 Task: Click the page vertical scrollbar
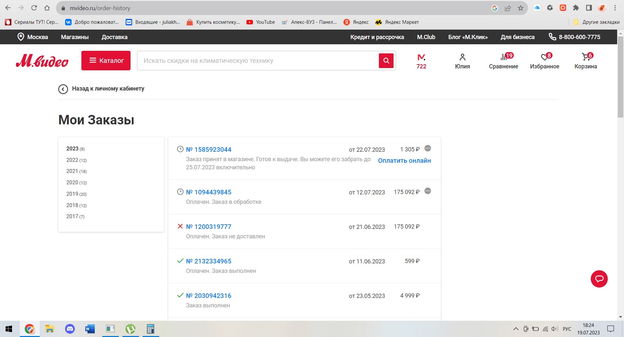620,77
